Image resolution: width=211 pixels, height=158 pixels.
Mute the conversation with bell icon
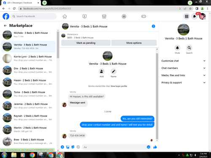point(177,48)
